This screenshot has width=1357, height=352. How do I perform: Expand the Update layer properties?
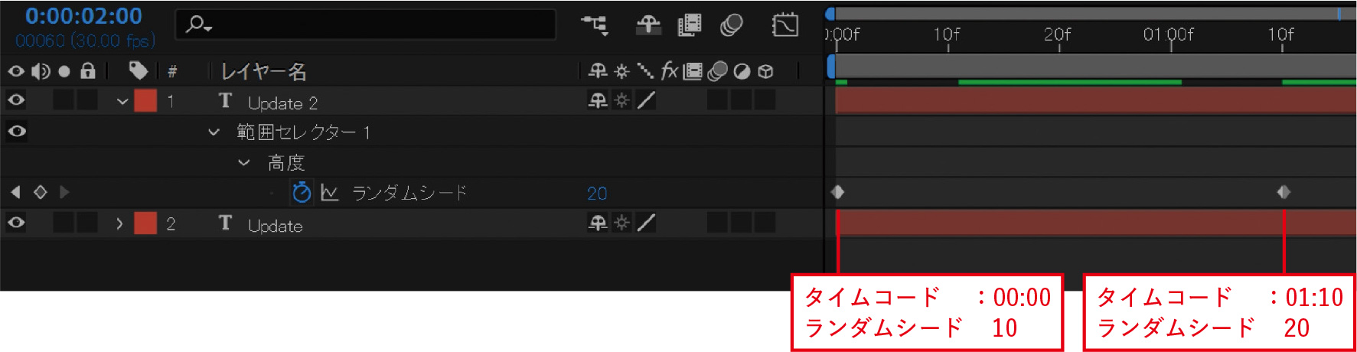coord(119,223)
